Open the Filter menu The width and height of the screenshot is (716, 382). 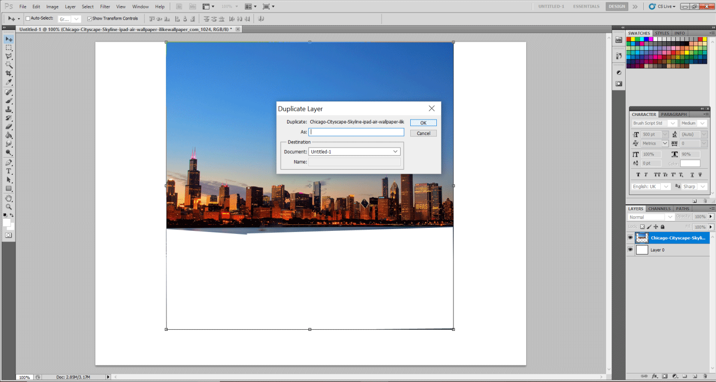pos(105,7)
